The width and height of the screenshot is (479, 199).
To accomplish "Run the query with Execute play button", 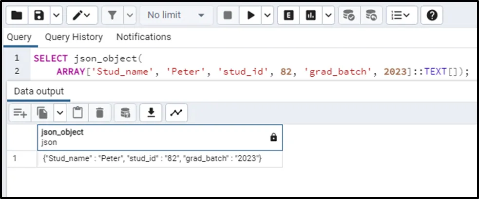I will (x=251, y=16).
